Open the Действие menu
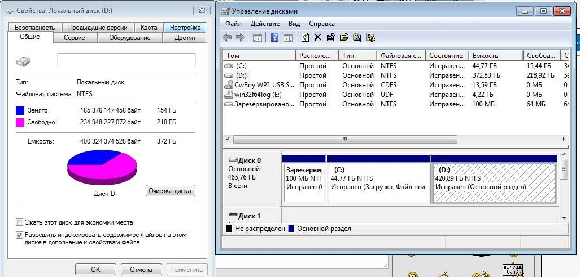580x277 pixels. pyautogui.click(x=265, y=24)
